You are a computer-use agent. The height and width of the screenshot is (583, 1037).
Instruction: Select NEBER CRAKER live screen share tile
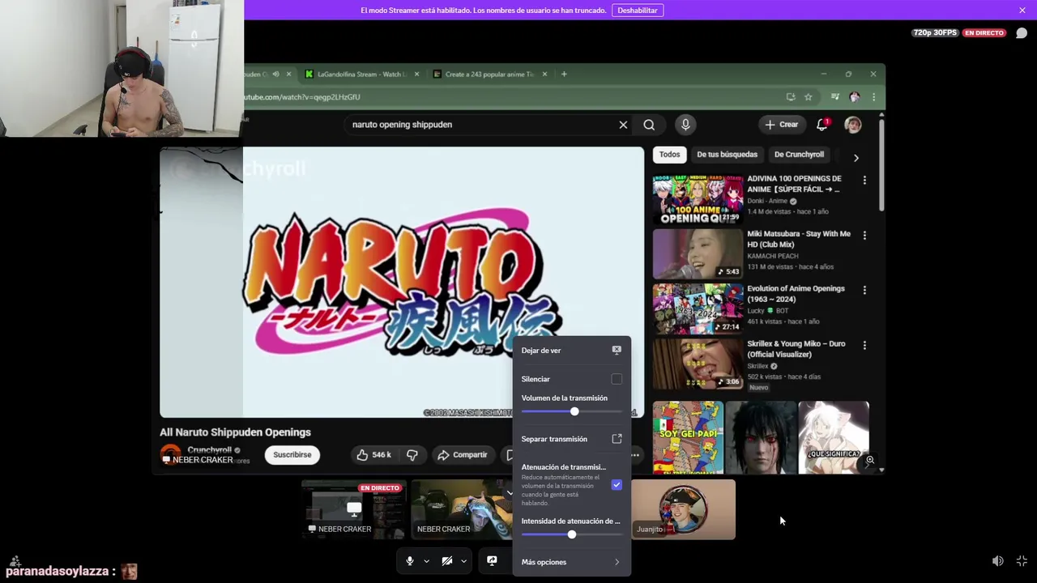(352, 509)
